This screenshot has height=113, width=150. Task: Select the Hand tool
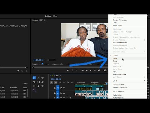click(x=38, y=86)
